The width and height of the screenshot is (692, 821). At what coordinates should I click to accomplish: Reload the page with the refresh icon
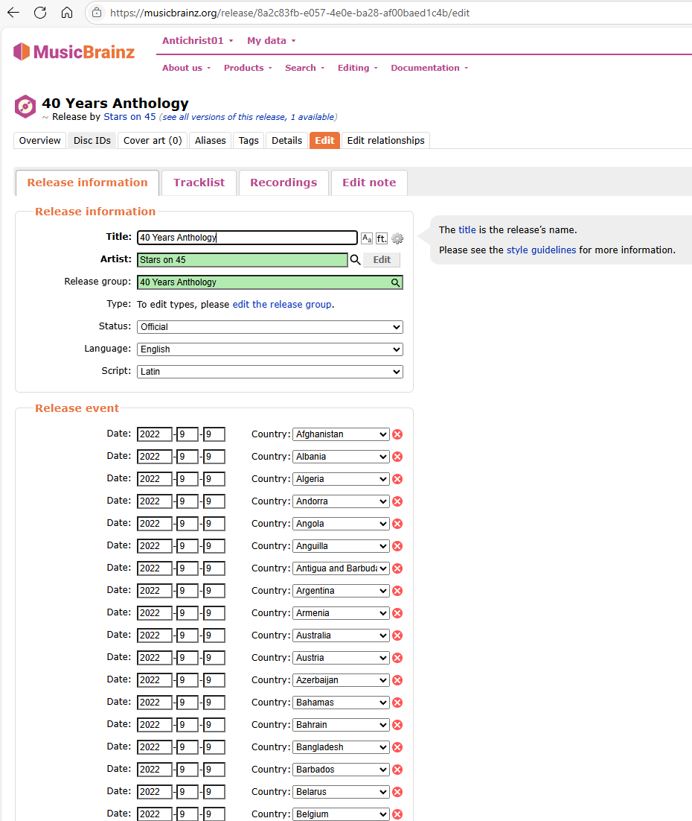40,13
